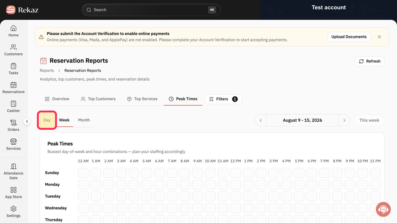The width and height of the screenshot is (397, 223).
Task: Collapse the sidebar with the chevron
Action: click(x=27, y=121)
